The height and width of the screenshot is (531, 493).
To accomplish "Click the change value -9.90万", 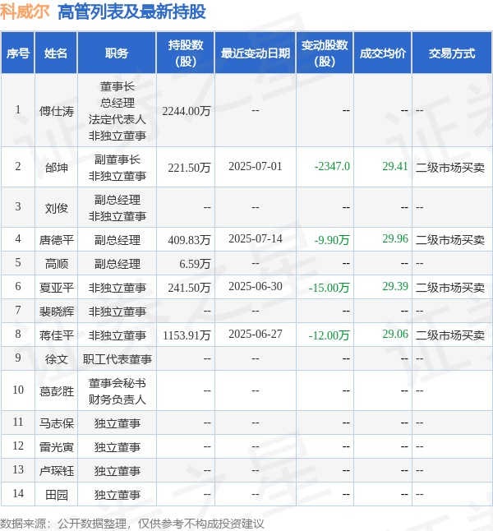I will 332,240.
